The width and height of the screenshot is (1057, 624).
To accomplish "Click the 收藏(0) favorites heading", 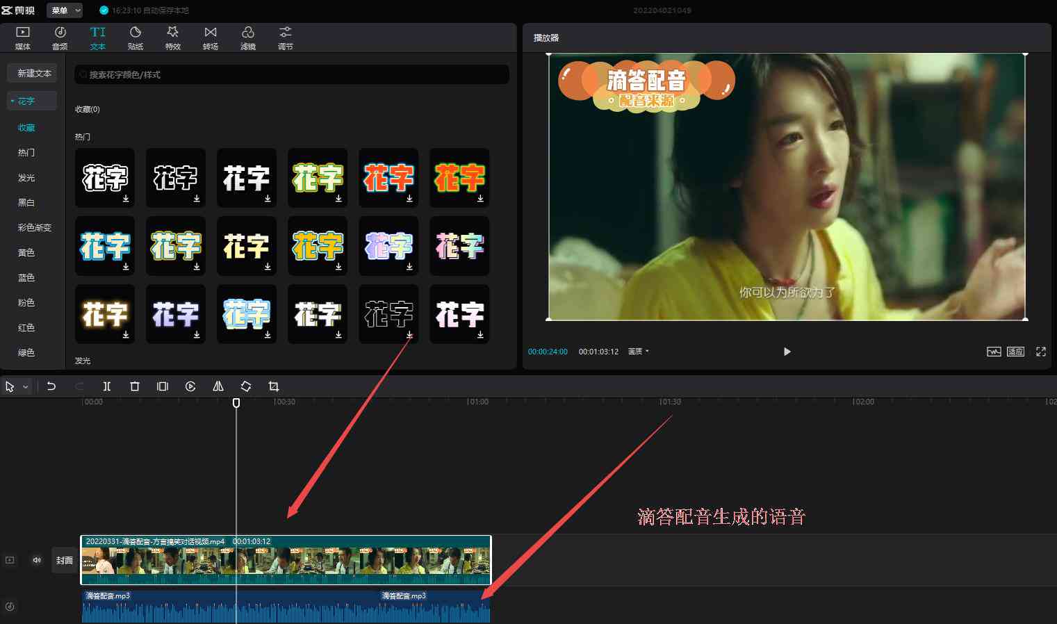I will tap(88, 110).
